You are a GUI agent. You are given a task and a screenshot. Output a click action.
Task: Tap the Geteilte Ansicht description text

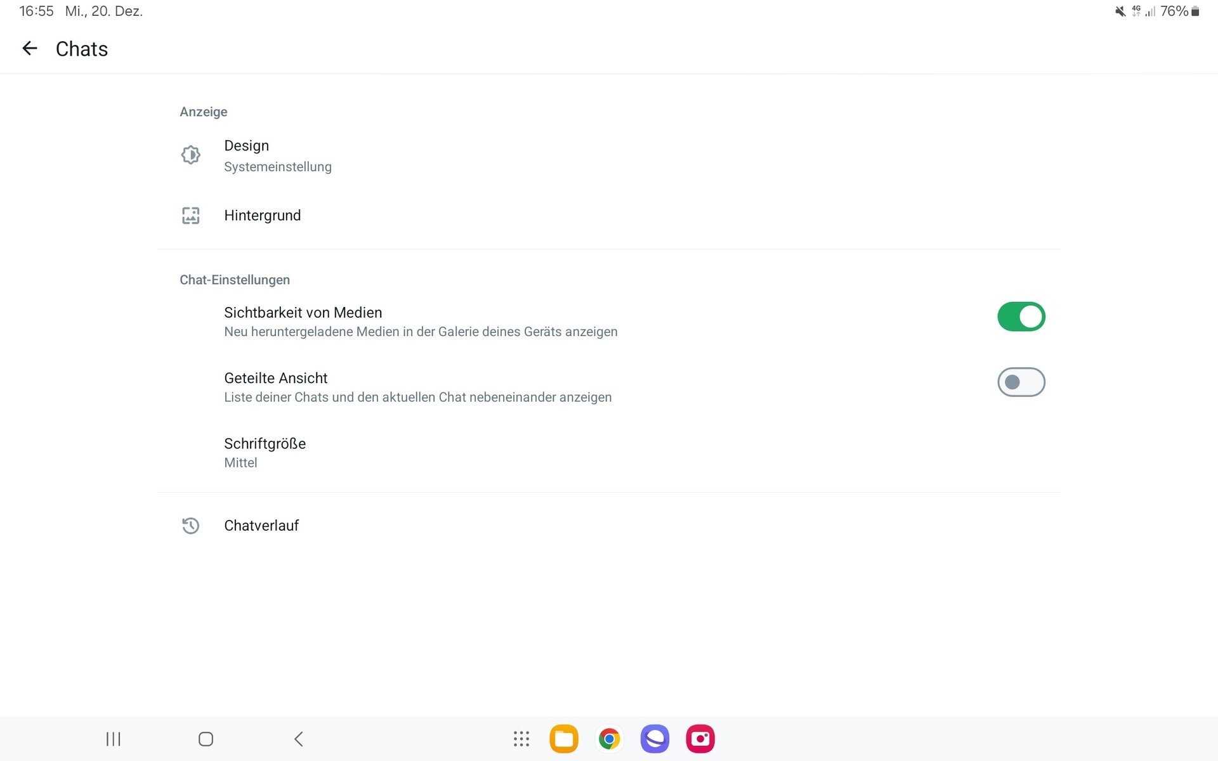point(417,398)
